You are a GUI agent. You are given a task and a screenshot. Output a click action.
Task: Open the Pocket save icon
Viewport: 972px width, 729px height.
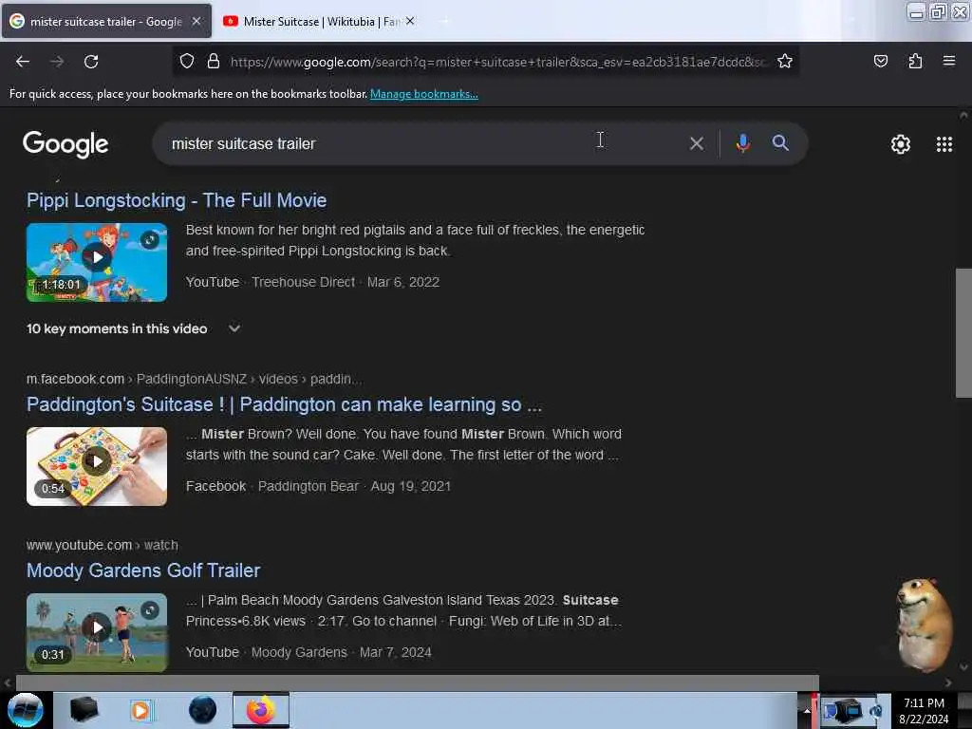tap(880, 61)
